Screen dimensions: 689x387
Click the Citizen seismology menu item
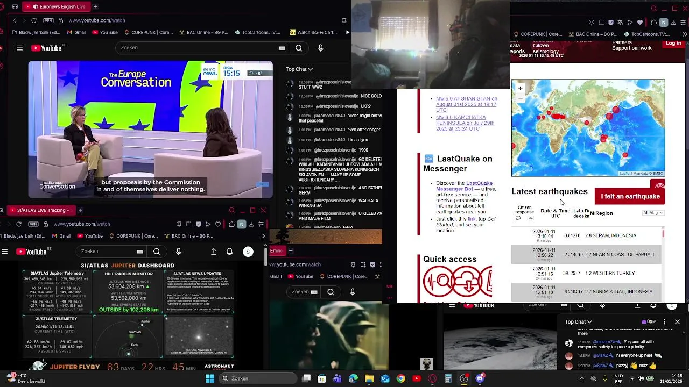tap(545, 48)
